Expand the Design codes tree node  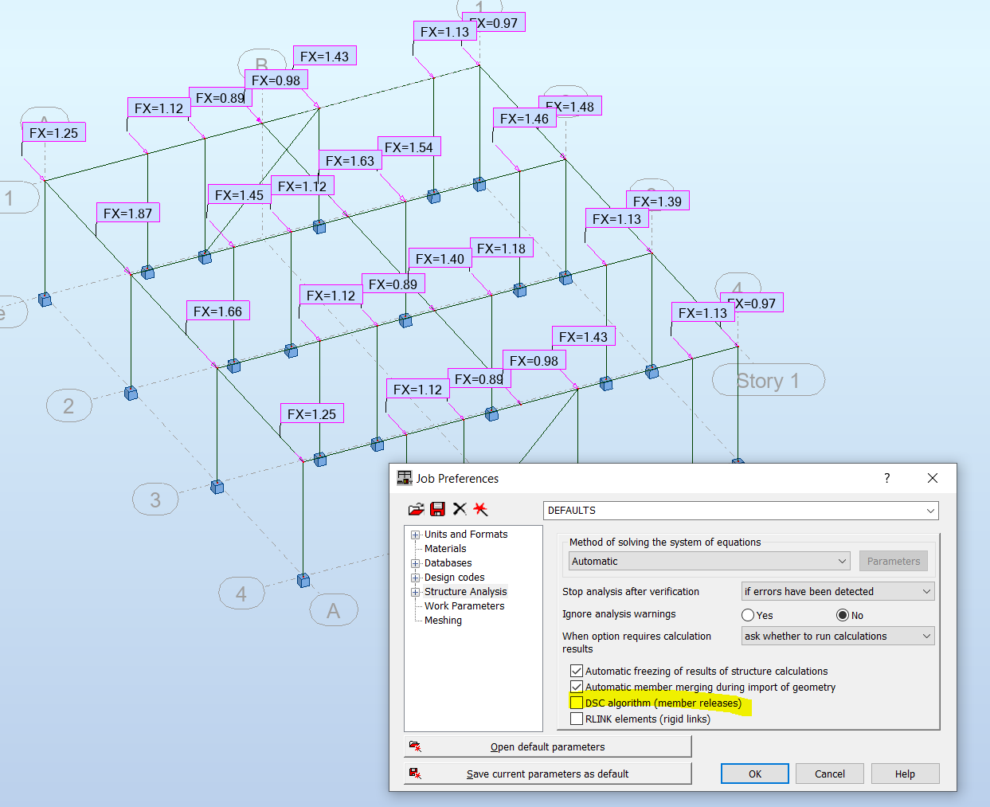tap(415, 578)
